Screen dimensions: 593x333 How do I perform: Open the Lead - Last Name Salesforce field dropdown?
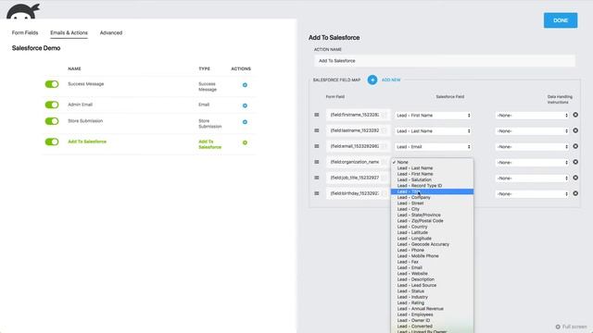[x=434, y=131]
